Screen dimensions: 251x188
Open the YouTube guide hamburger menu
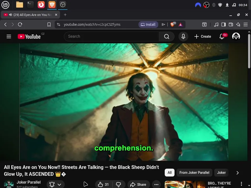9,37
